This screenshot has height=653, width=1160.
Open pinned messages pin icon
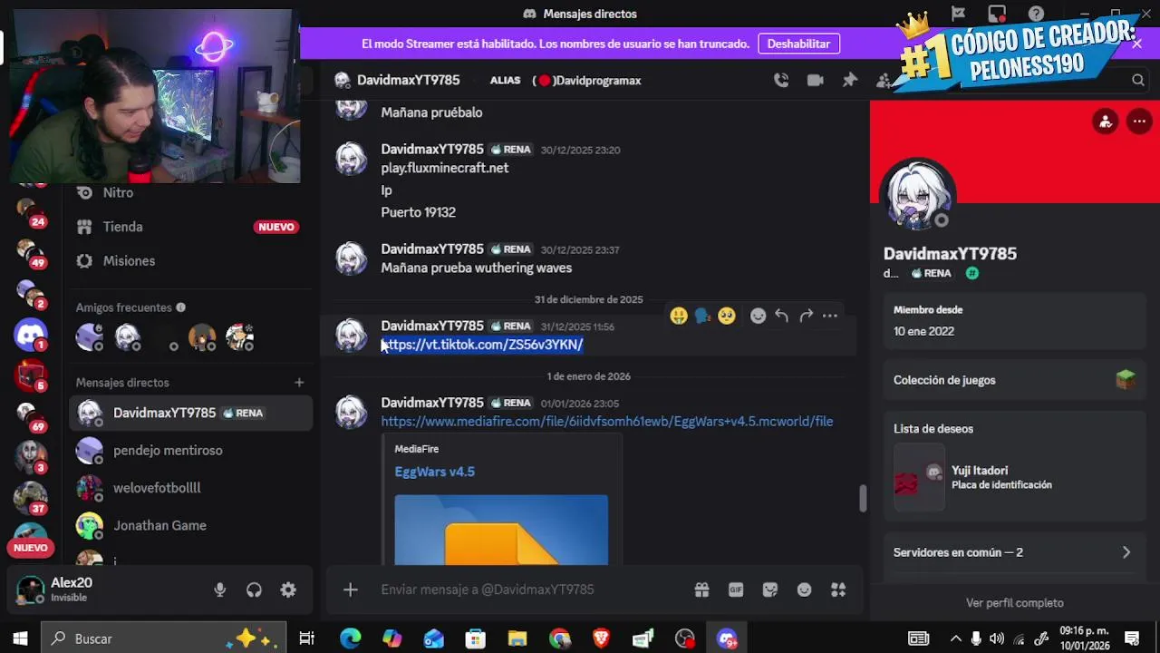point(850,80)
